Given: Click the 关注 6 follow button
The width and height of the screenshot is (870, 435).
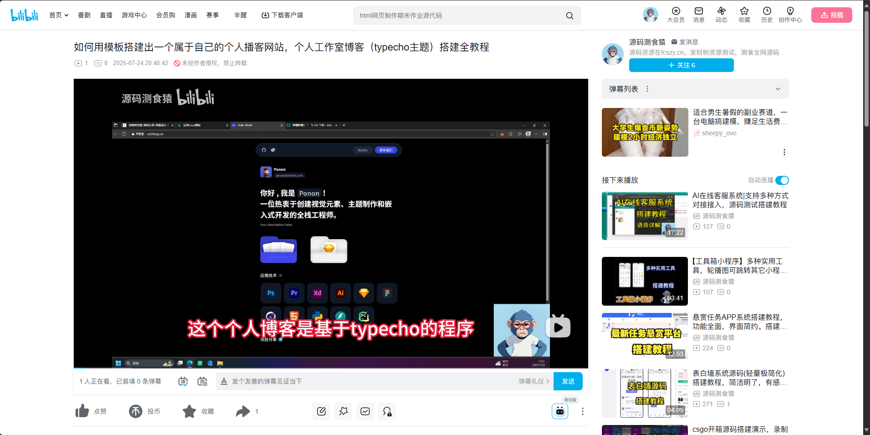Looking at the screenshot, I should pos(682,65).
